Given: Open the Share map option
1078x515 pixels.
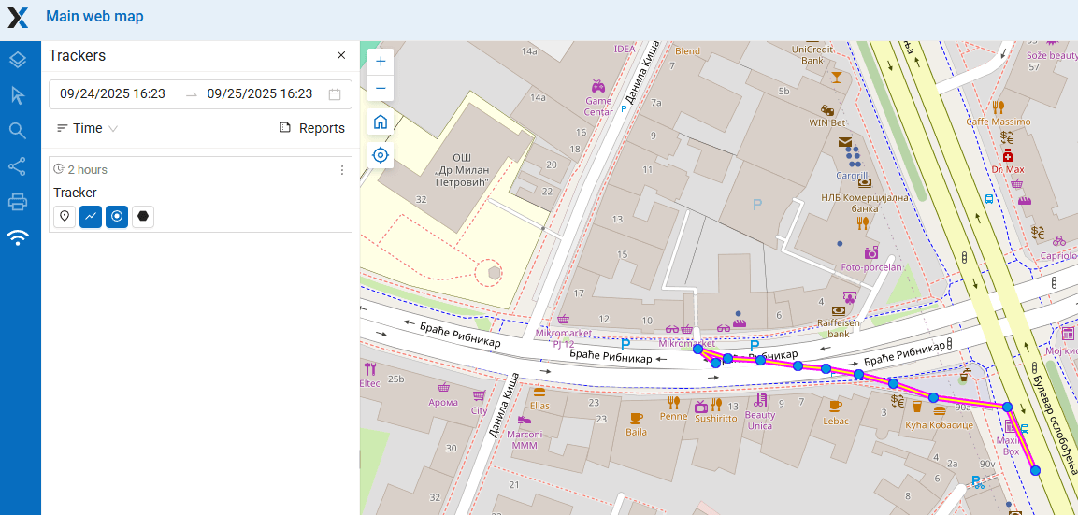Looking at the screenshot, I should click(18, 166).
